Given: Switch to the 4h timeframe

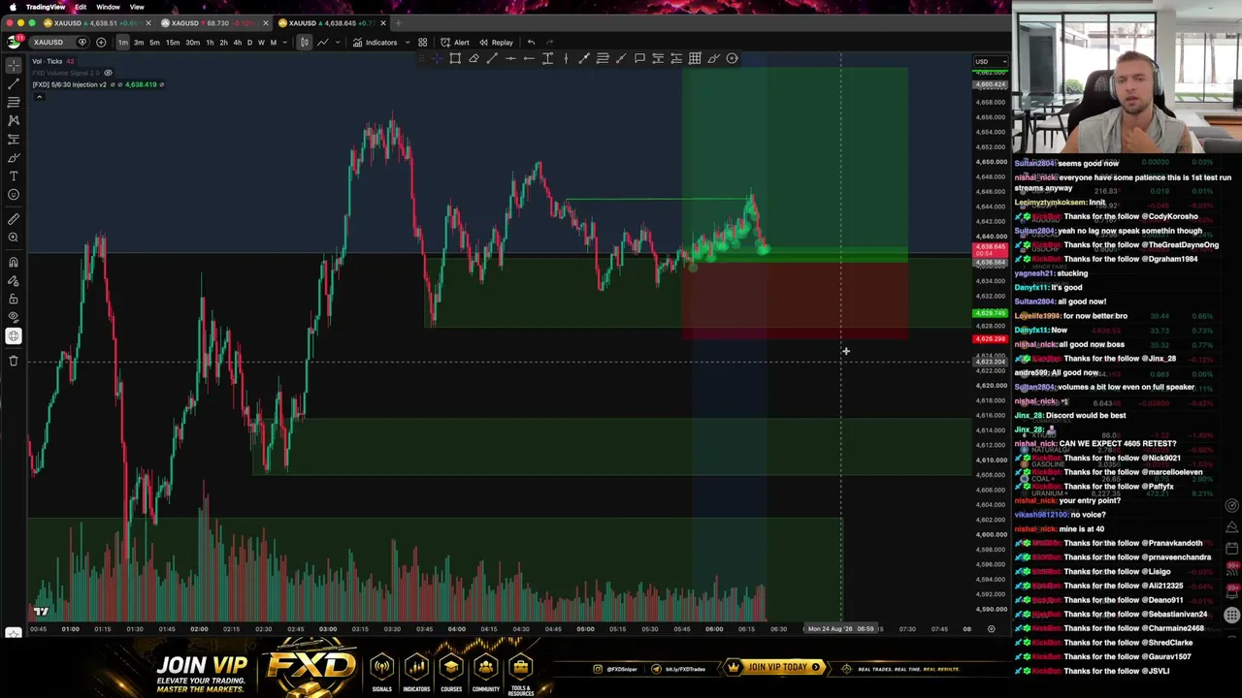Looking at the screenshot, I should pyautogui.click(x=237, y=43).
